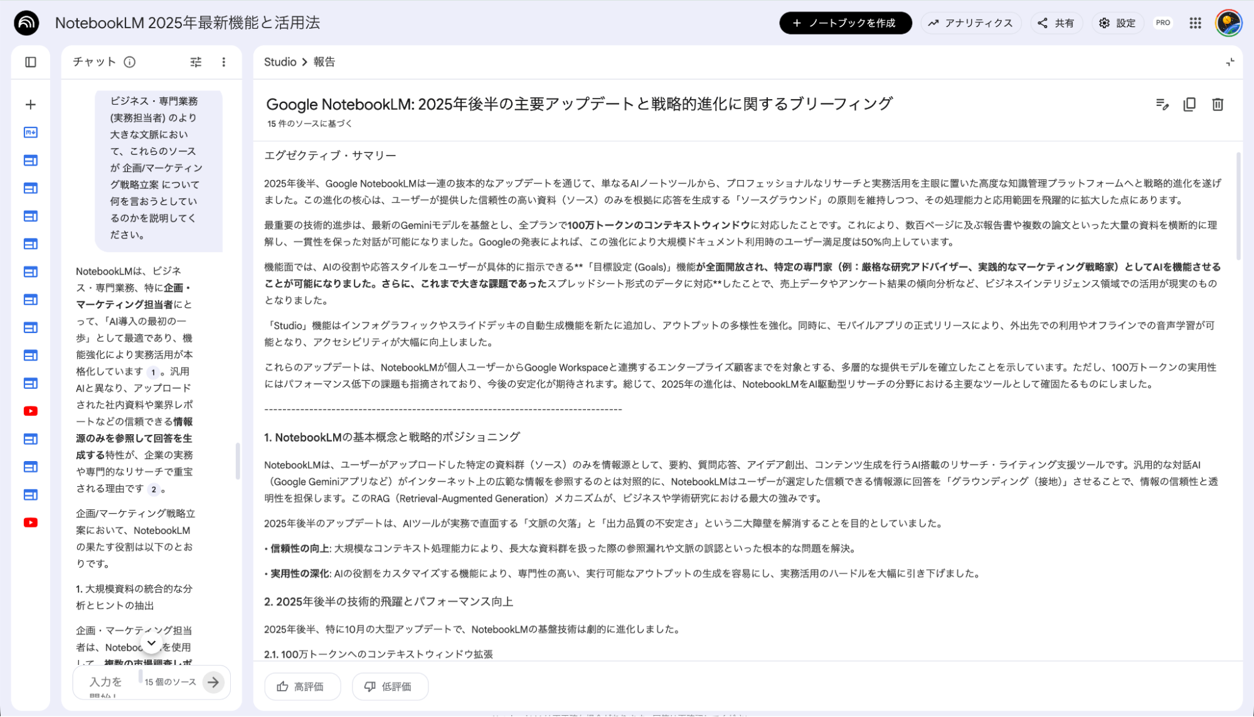The width and height of the screenshot is (1254, 717).
Task: Open chat configuration settings sliders icon
Action: pos(195,61)
